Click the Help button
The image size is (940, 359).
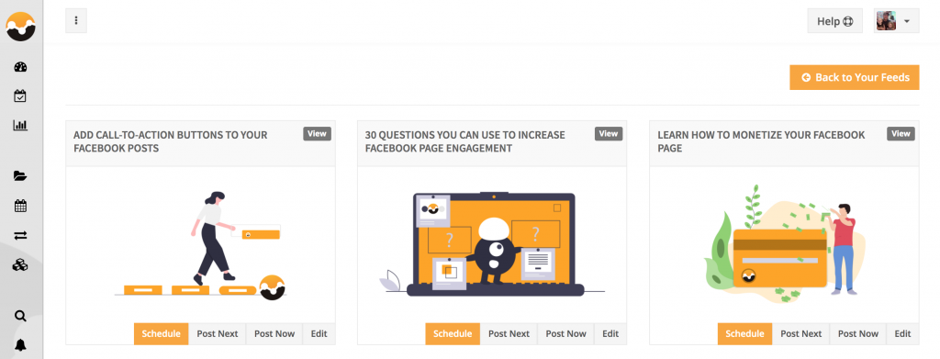(834, 21)
